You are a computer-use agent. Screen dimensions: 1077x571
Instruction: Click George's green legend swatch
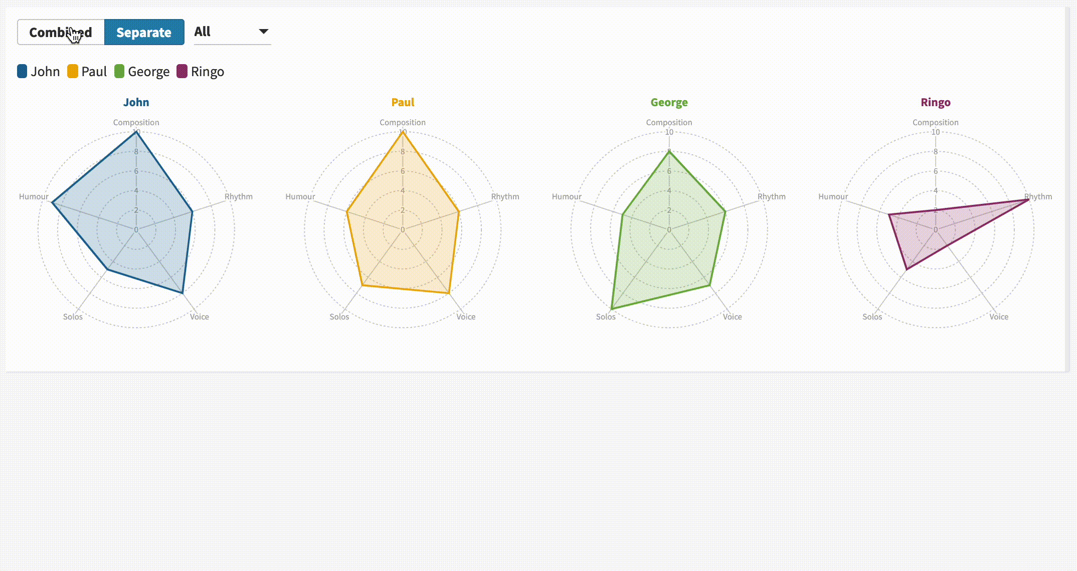point(119,71)
